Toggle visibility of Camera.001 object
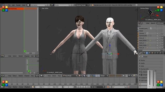The height and width of the screenshot is (92, 165). coord(157,36)
